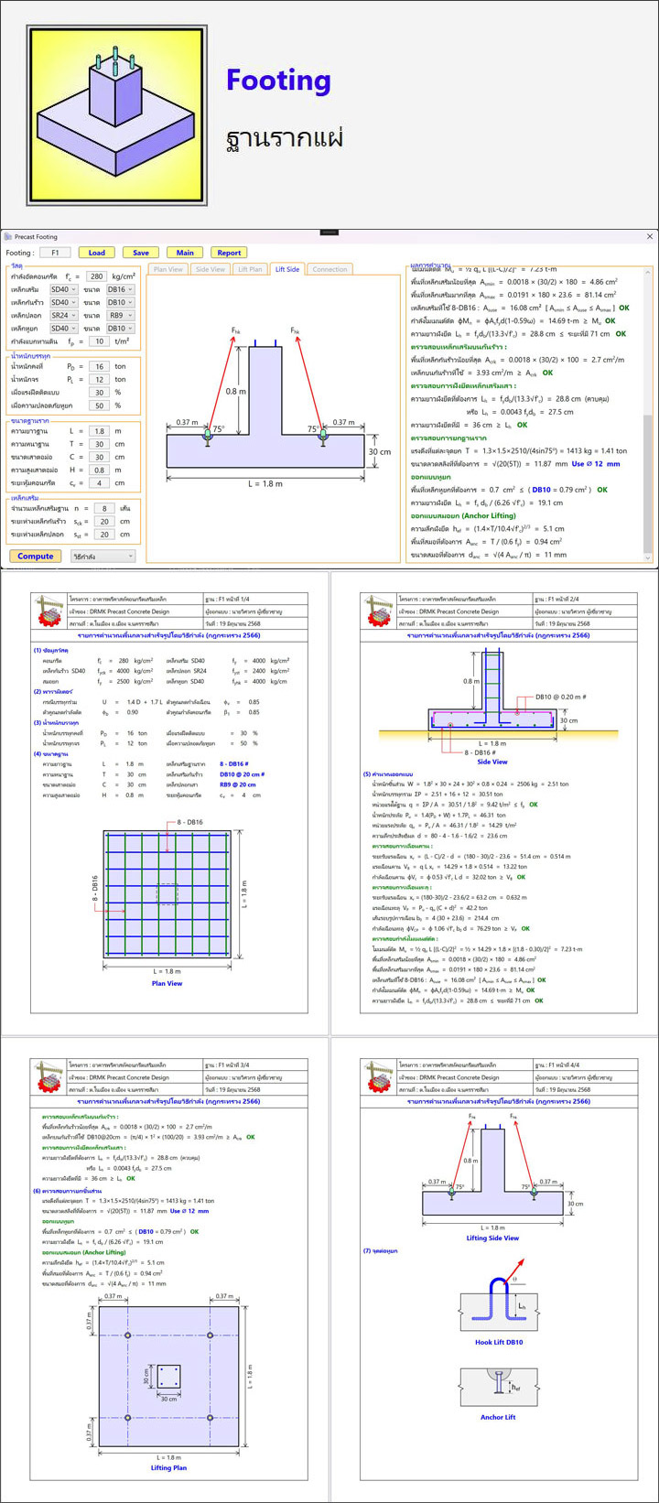Screen dimensions: 659x1503
Task: Click the Compute button
Action: (x=36, y=556)
